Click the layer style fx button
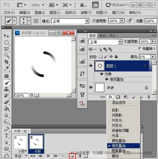 [x=110, y=97]
